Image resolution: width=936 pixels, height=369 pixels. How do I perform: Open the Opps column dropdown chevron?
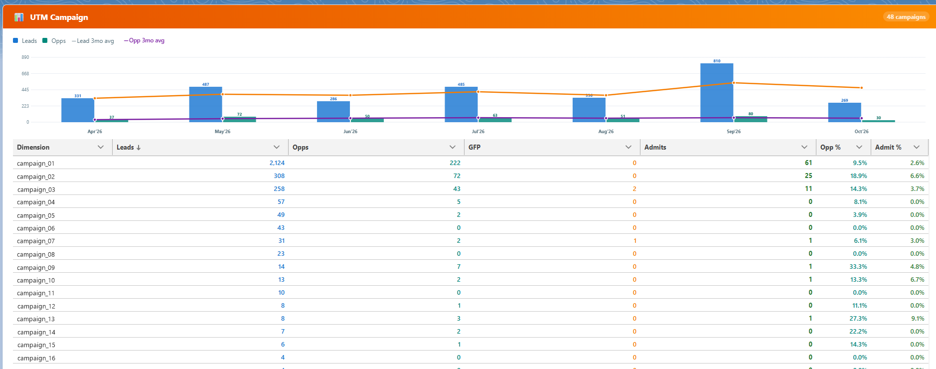pos(453,147)
